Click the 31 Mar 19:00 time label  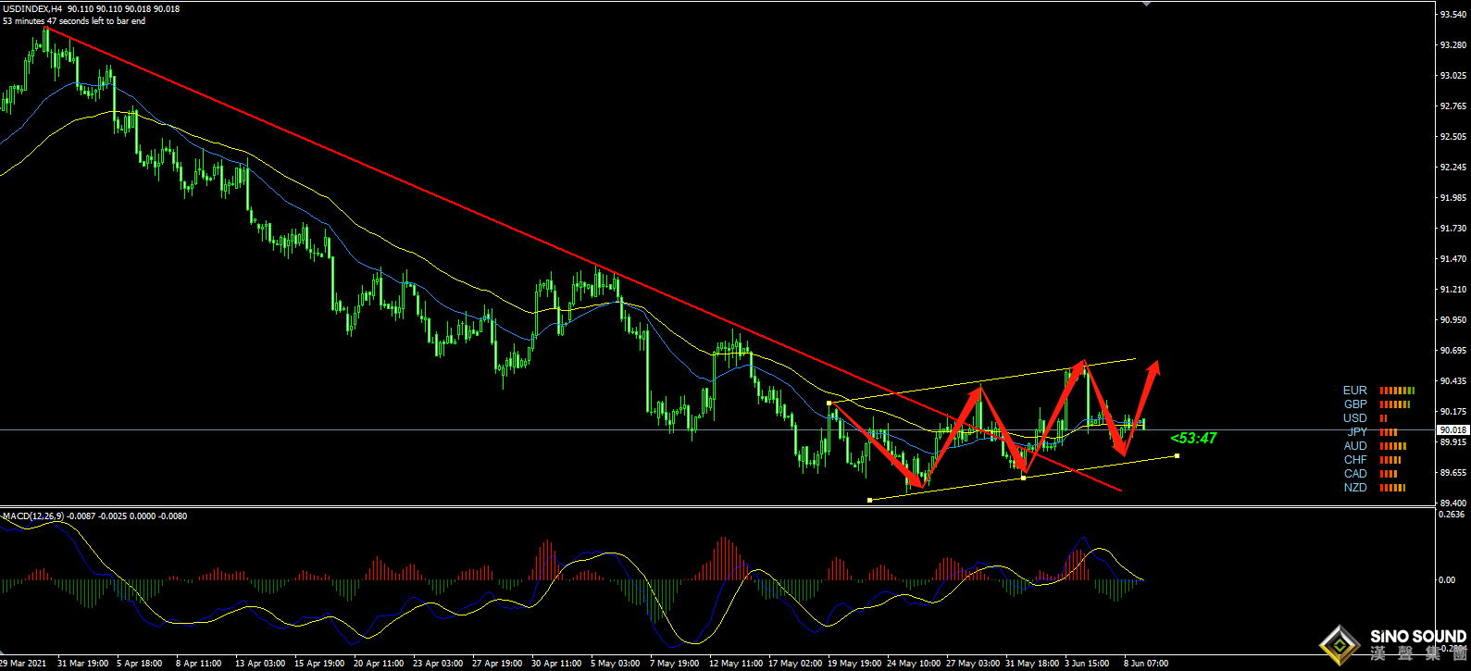(x=82, y=664)
